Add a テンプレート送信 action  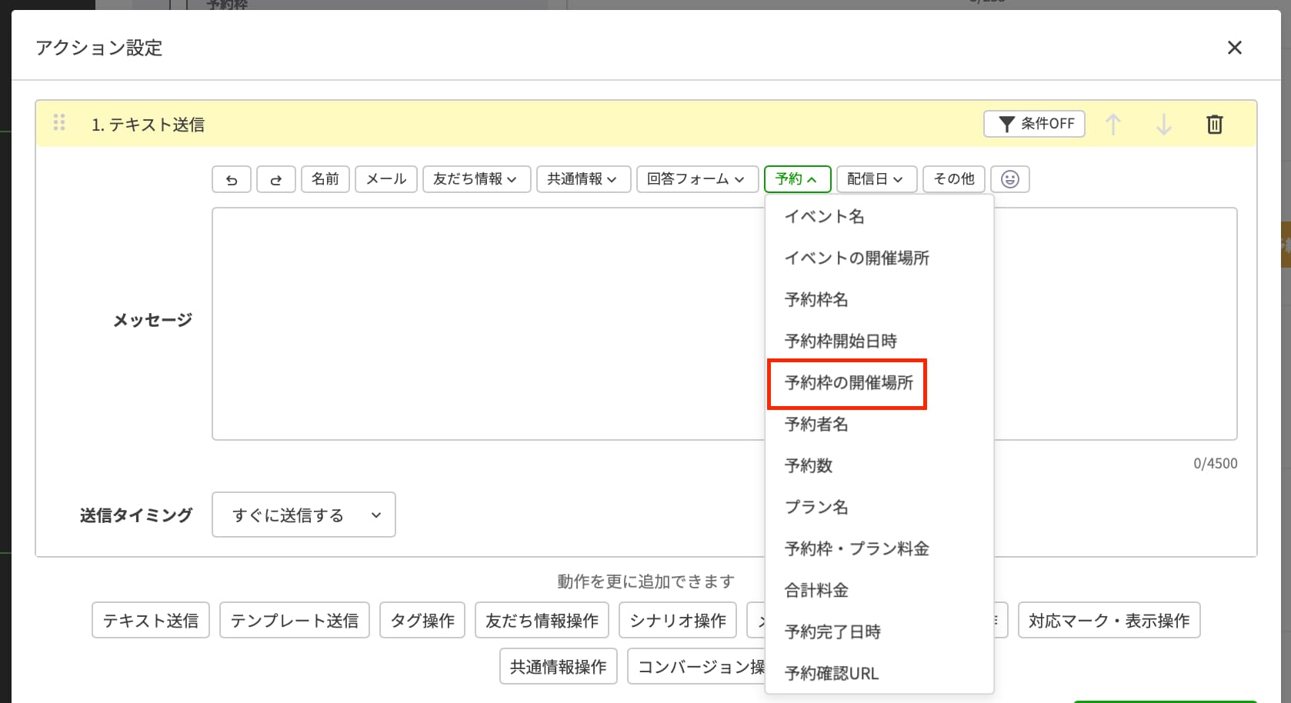tap(295, 620)
